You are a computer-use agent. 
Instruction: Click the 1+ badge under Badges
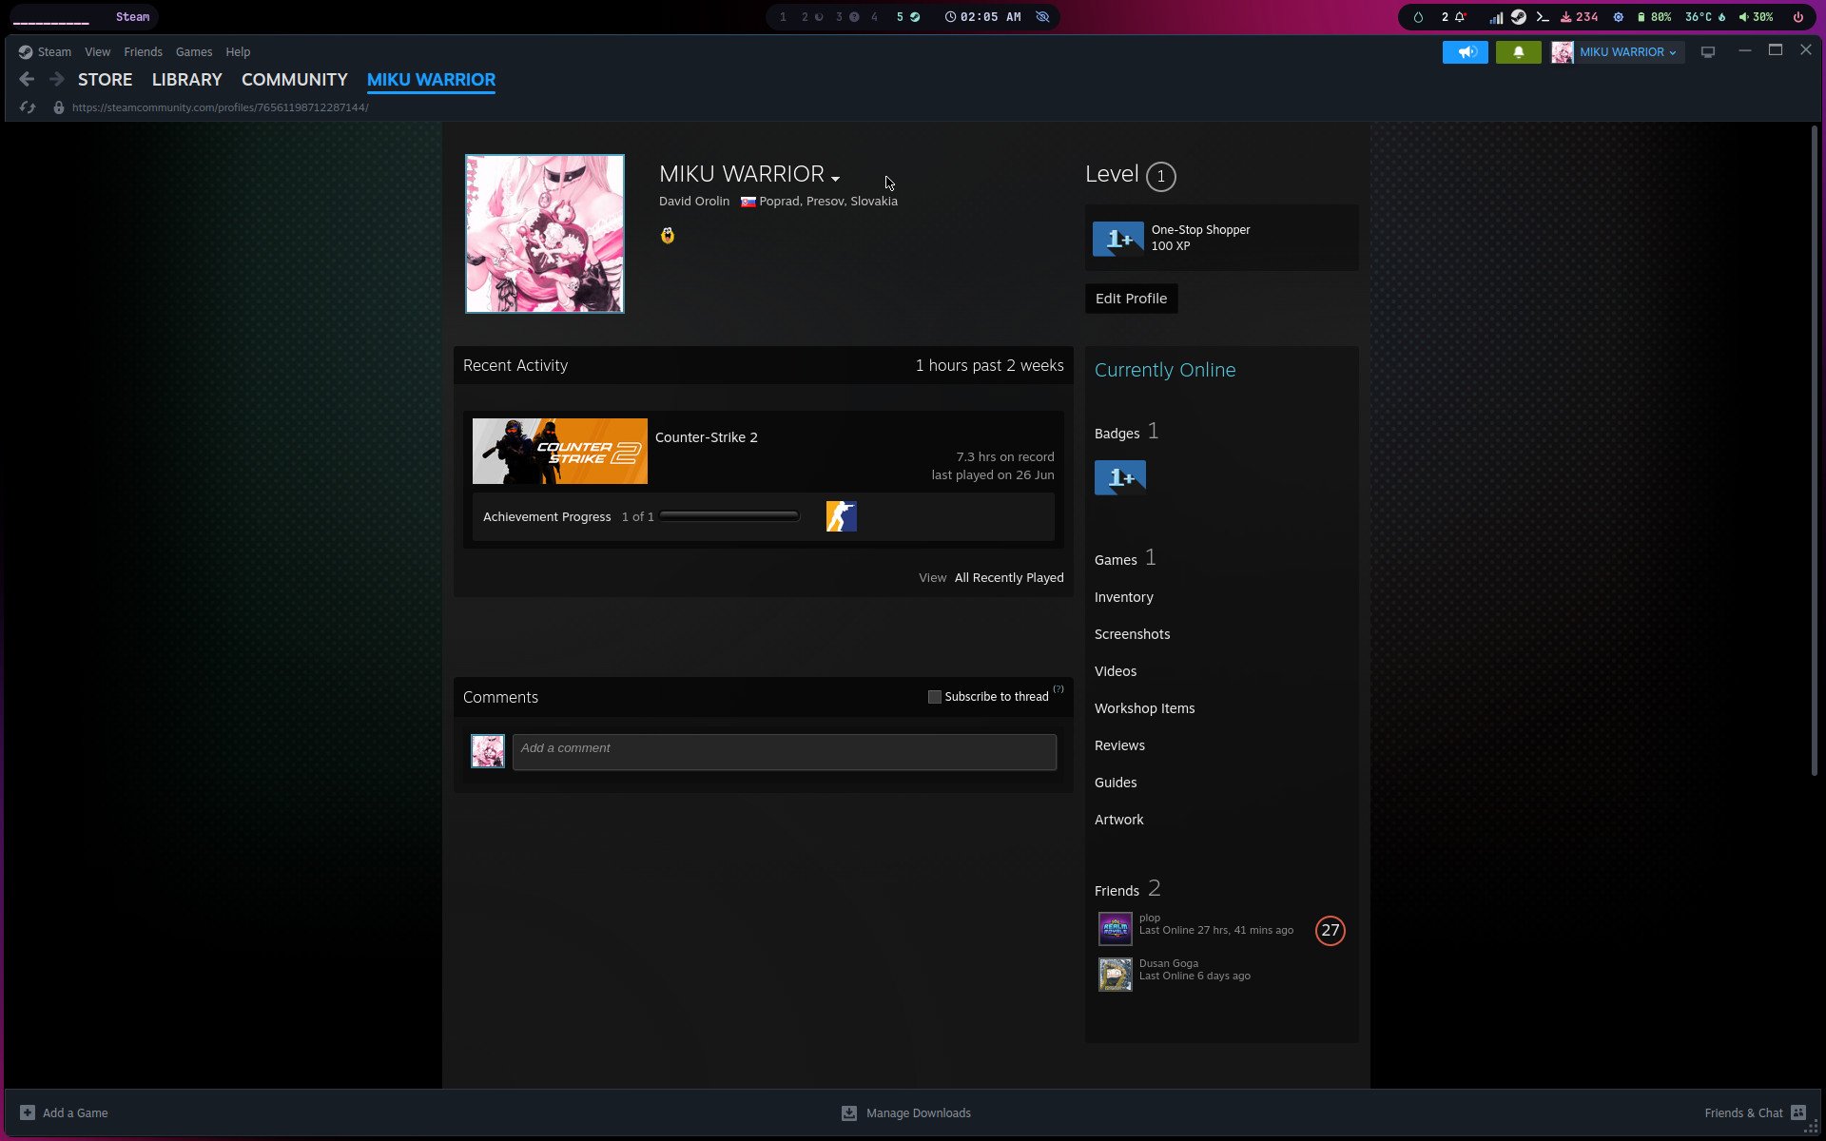point(1120,477)
